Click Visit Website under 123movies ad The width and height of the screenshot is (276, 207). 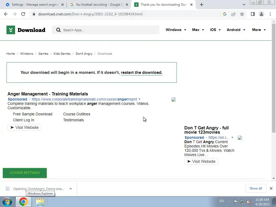click(201, 161)
